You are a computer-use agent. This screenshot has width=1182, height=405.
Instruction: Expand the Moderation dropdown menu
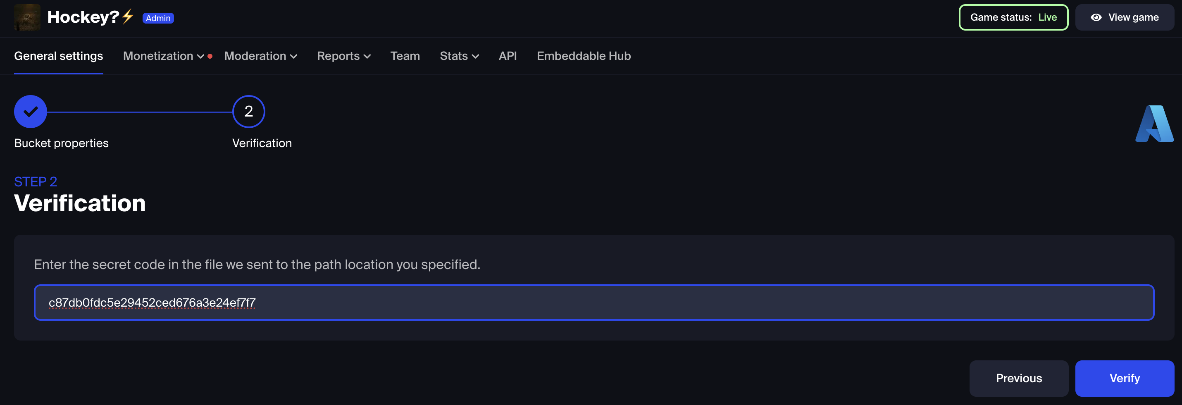(261, 56)
